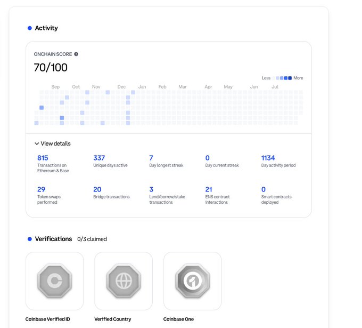Click the Coinbase One label
362x328 pixels.
coord(178,319)
